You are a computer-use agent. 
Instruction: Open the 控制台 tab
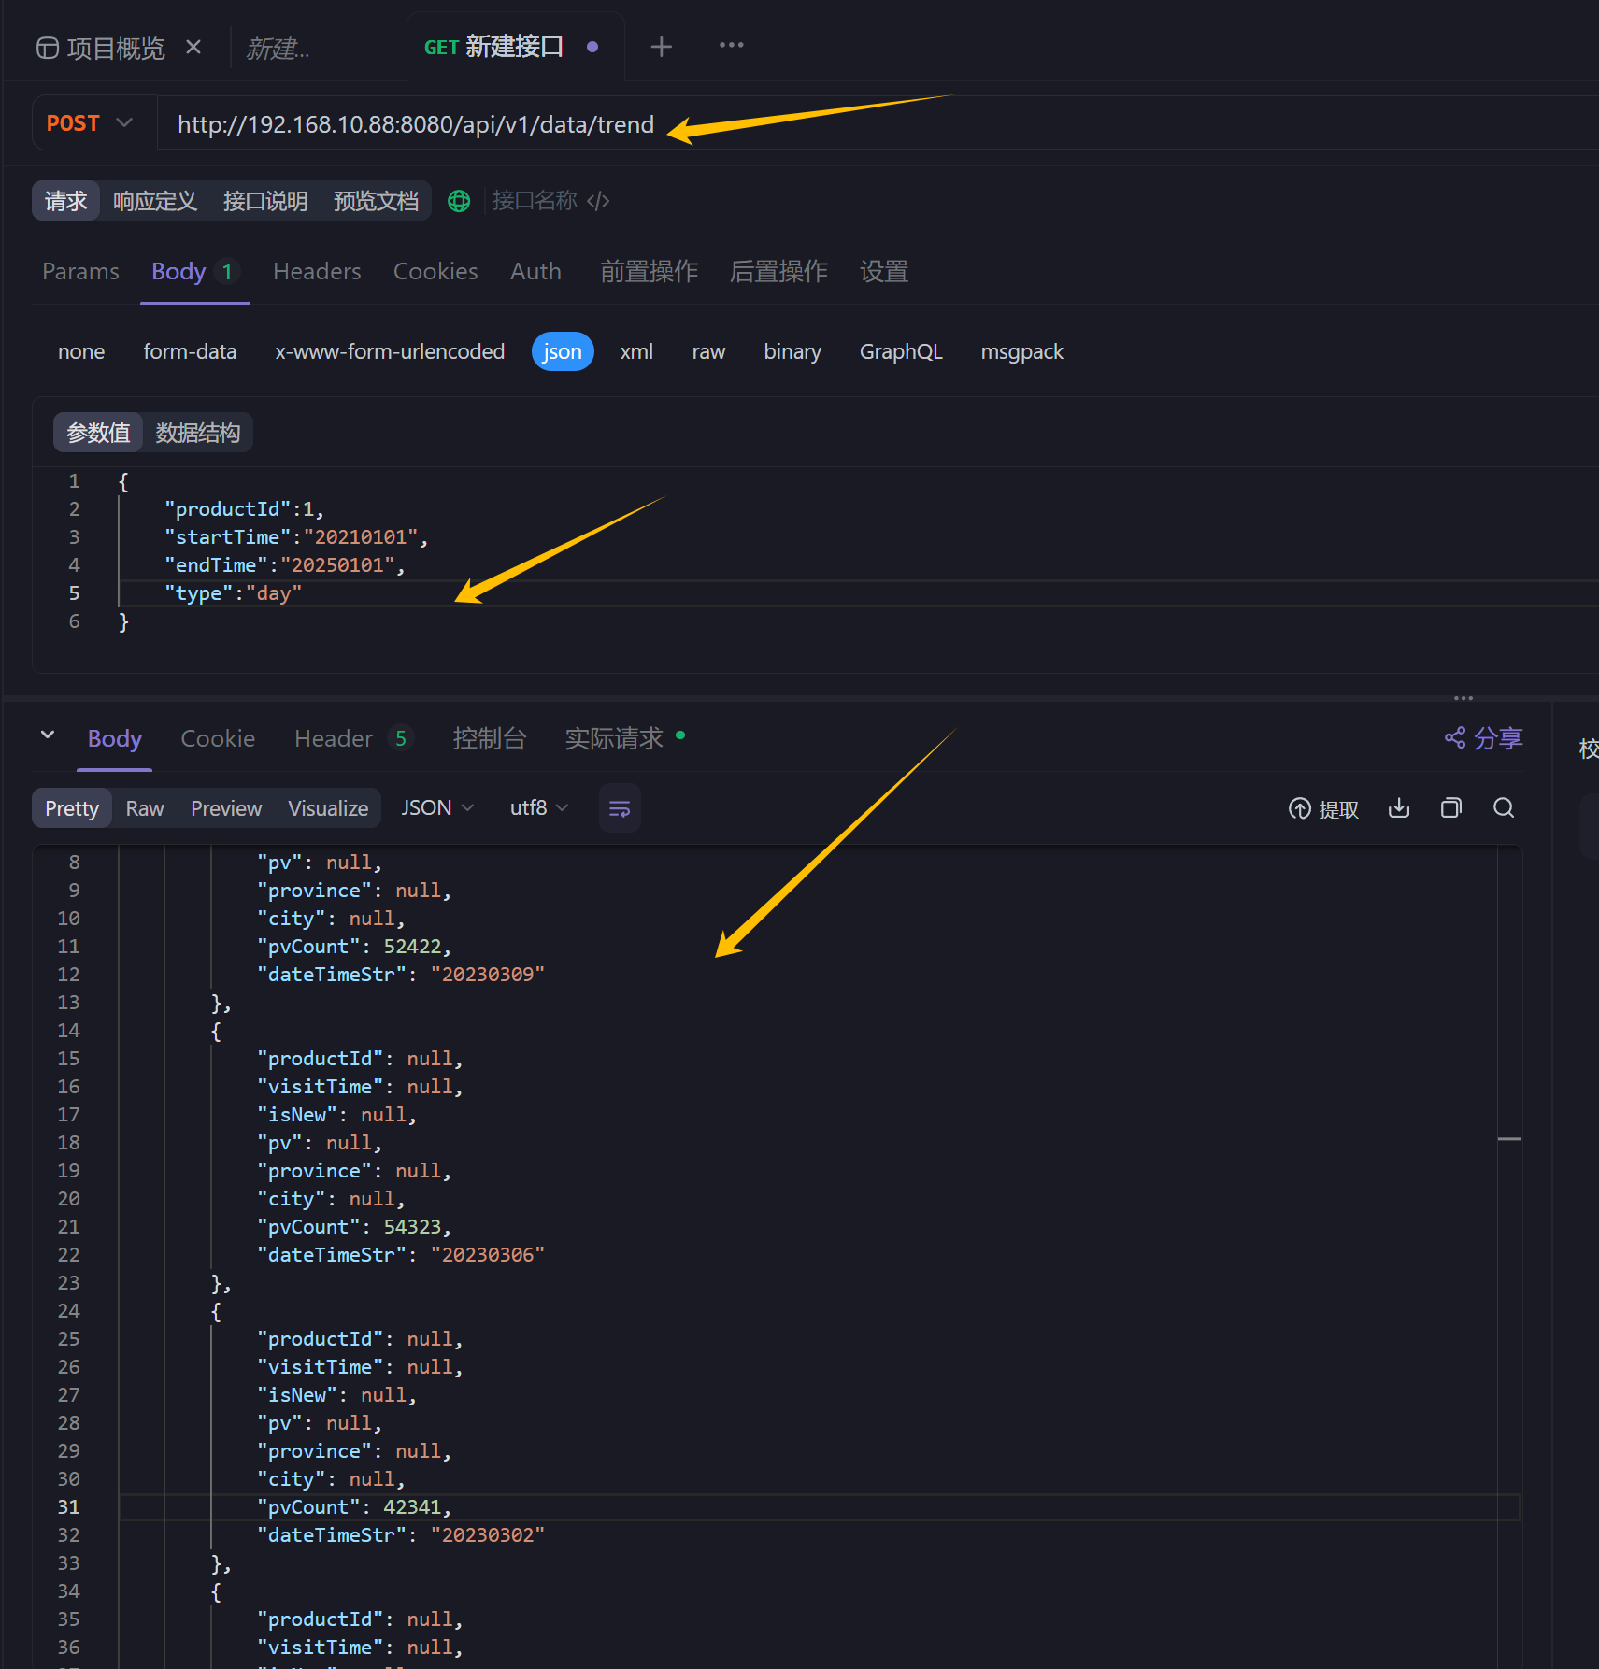(490, 738)
